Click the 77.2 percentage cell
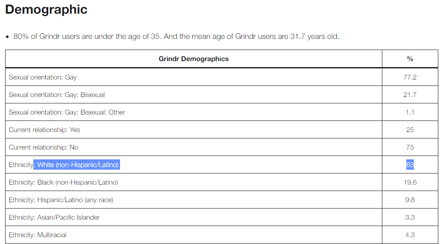The height and width of the screenshot is (244, 440). click(410, 77)
